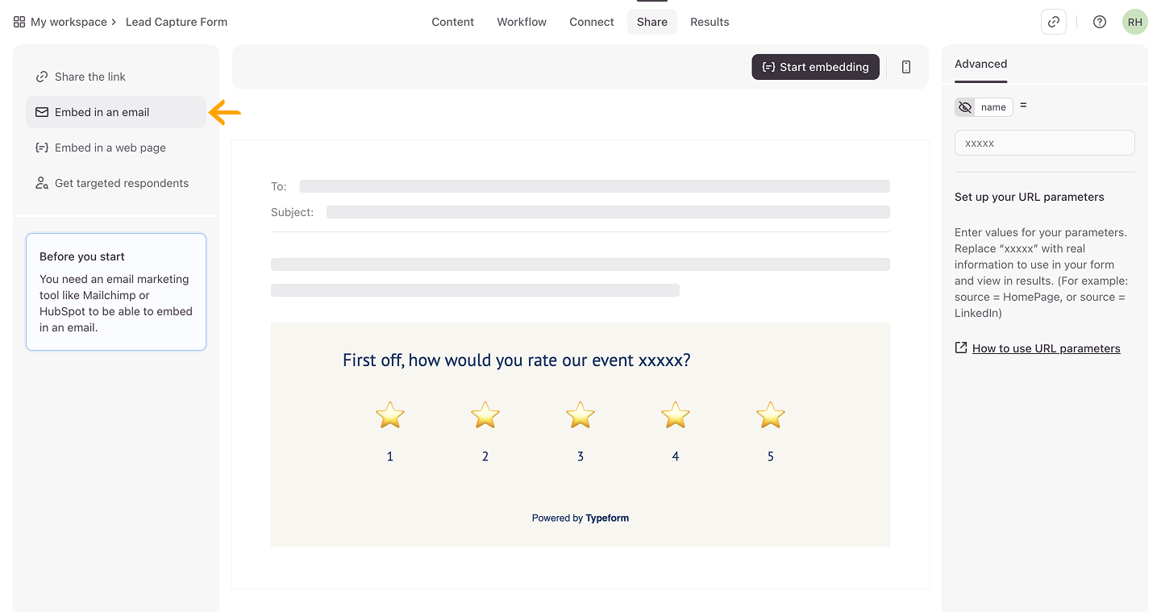Image resolution: width=1161 pixels, height=612 pixels.
Task: Click the name parameter value field
Action: [1044, 143]
